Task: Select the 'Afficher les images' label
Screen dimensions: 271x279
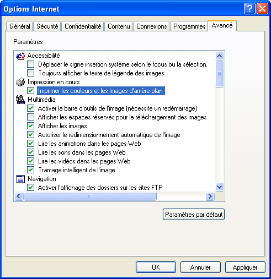Action: (62, 126)
